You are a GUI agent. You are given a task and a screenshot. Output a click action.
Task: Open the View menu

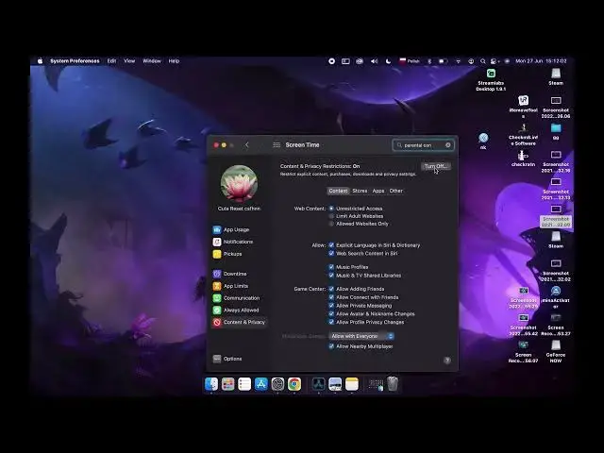point(129,60)
